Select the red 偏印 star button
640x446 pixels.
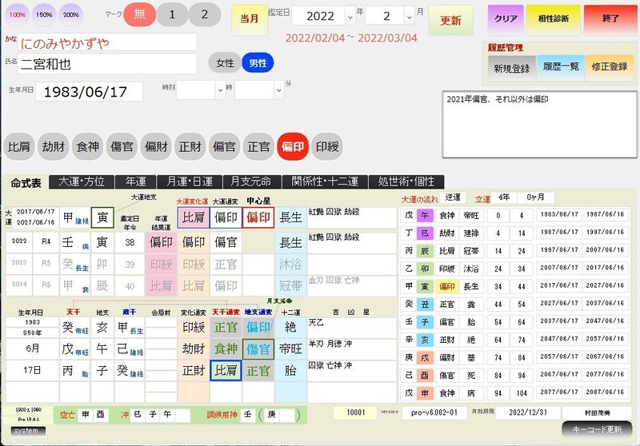(x=293, y=146)
